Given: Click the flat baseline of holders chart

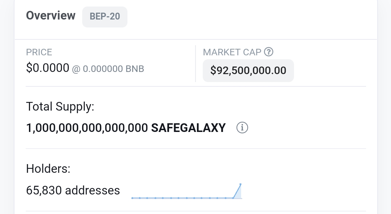Looking at the screenshot, I should [181, 198].
